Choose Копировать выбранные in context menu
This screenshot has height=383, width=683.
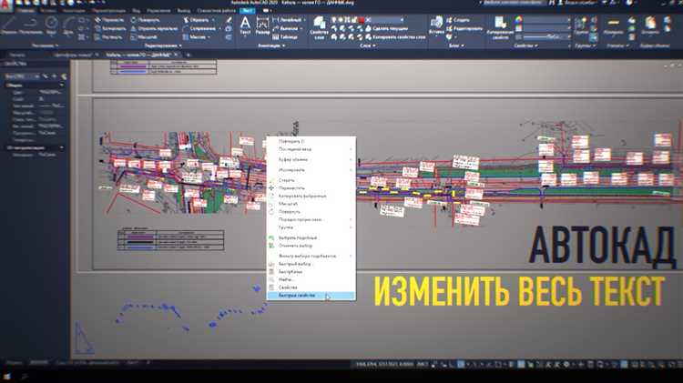click(311, 197)
